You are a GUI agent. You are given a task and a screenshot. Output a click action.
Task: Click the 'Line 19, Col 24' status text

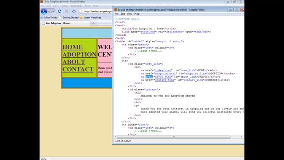[x=123, y=141]
